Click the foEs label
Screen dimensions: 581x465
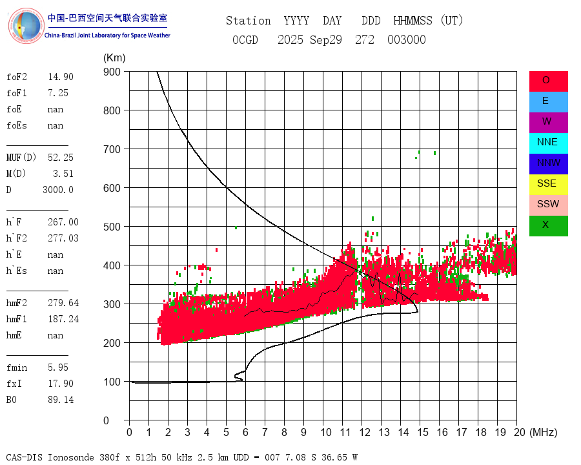[x=17, y=125]
